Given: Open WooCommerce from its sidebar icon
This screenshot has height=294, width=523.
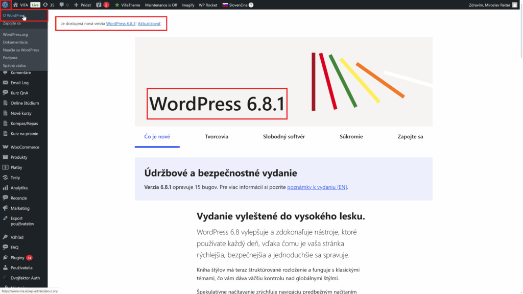Looking at the screenshot, I should pos(6,146).
